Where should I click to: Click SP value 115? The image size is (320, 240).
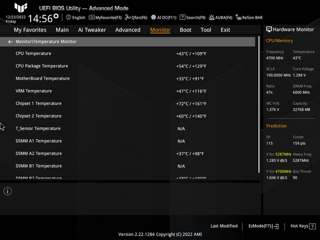point(269,143)
